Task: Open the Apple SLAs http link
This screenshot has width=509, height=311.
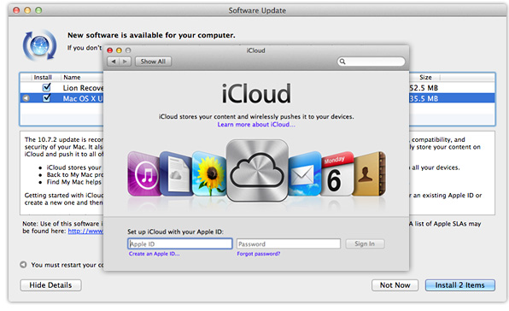Action: 85,231
